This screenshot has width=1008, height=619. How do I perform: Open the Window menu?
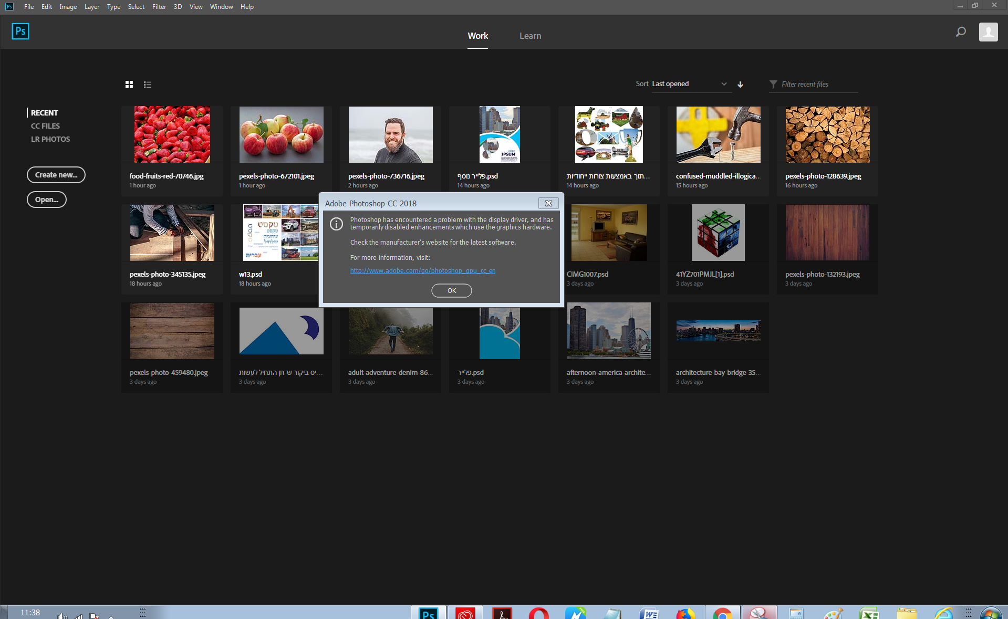[222, 7]
